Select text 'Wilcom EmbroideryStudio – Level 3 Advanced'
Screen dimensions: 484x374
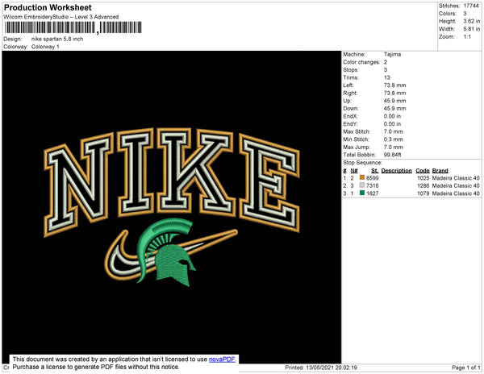pos(61,17)
